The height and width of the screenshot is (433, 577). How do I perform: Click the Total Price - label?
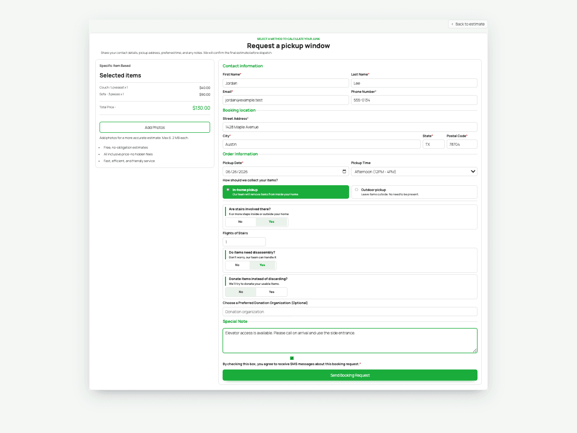pos(108,107)
